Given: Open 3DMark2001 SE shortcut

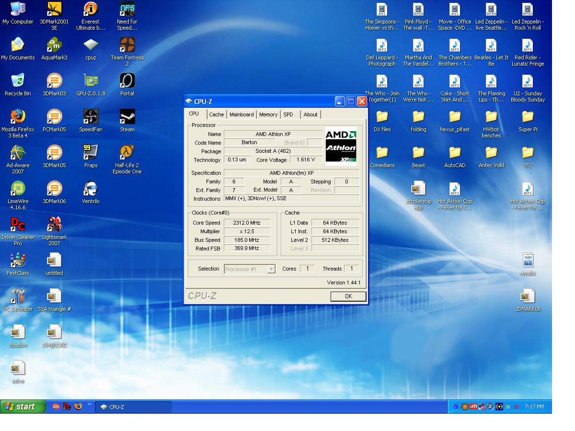Looking at the screenshot, I should point(54,16).
